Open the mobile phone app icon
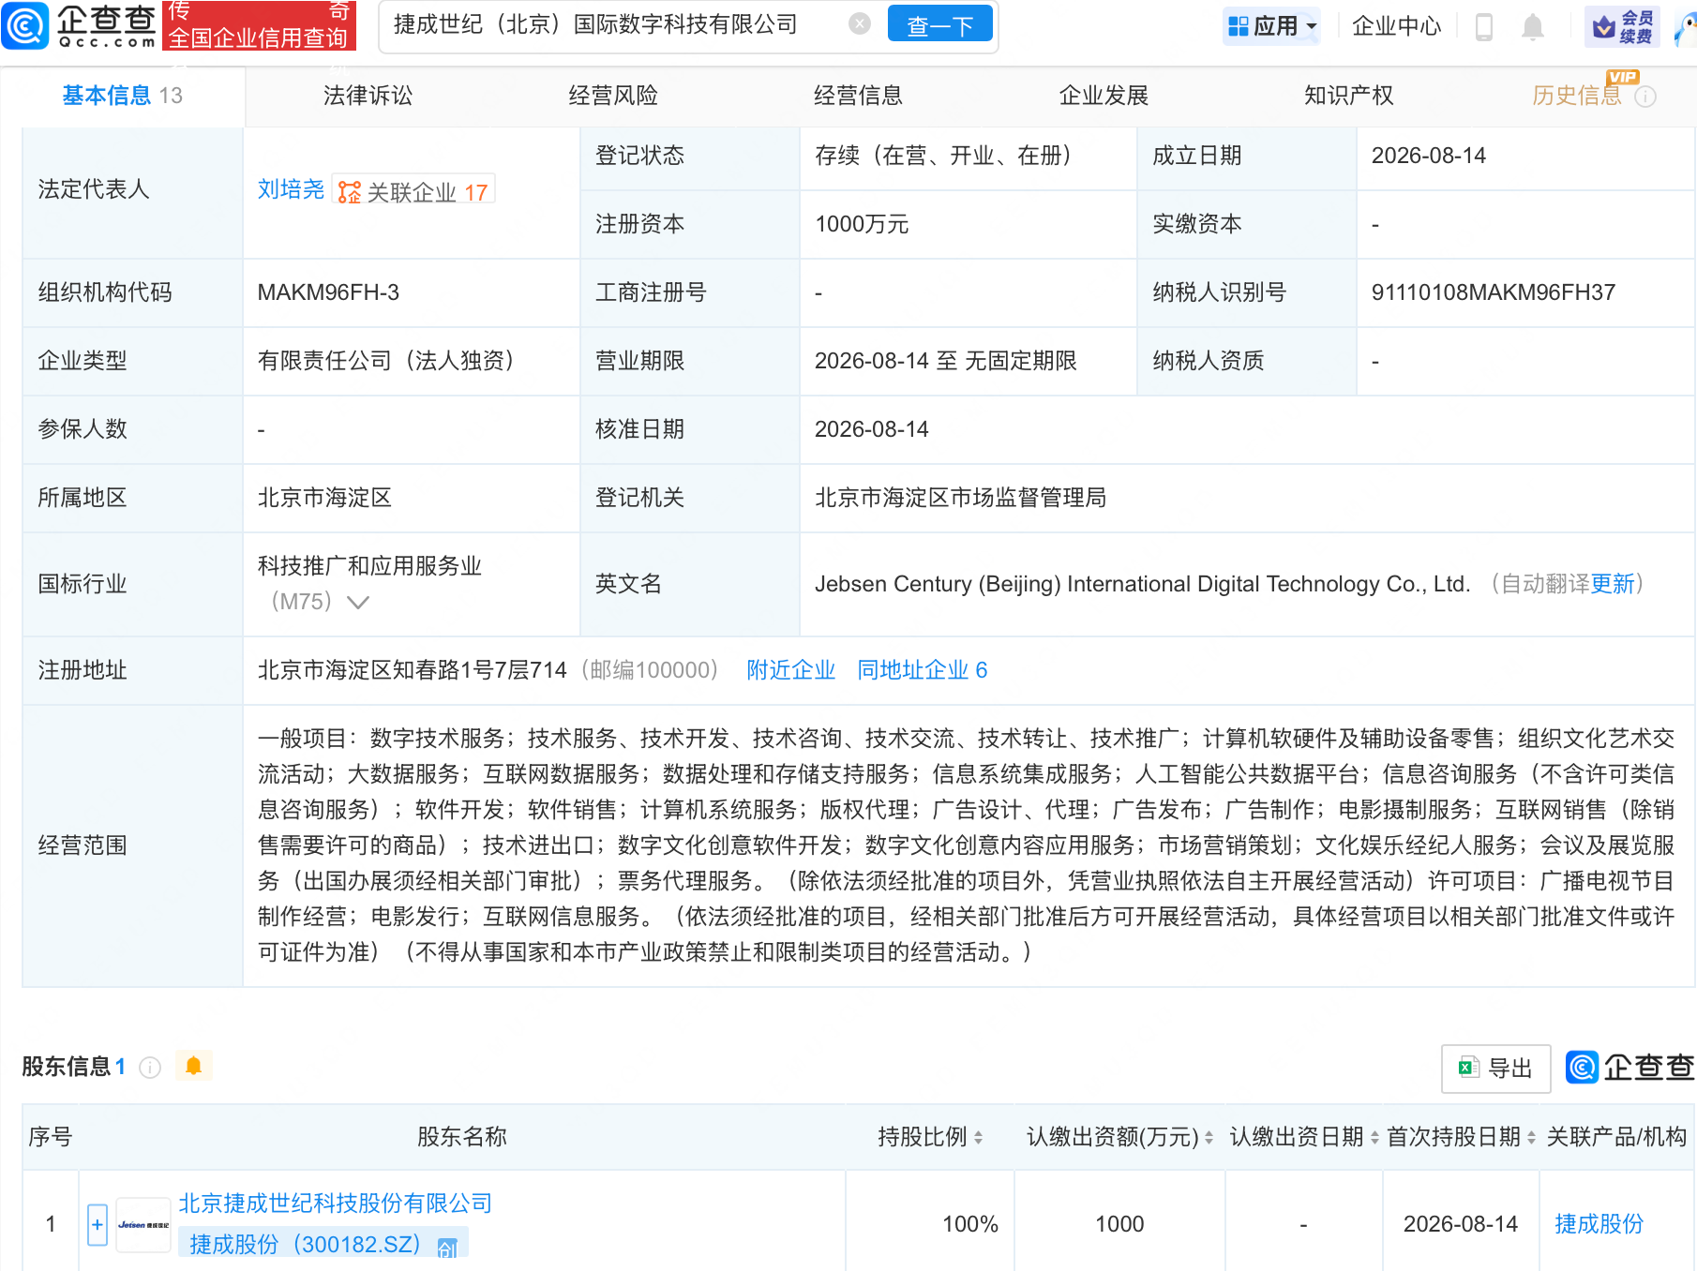The height and width of the screenshot is (1271, 1697). (x=1484, y=26)
